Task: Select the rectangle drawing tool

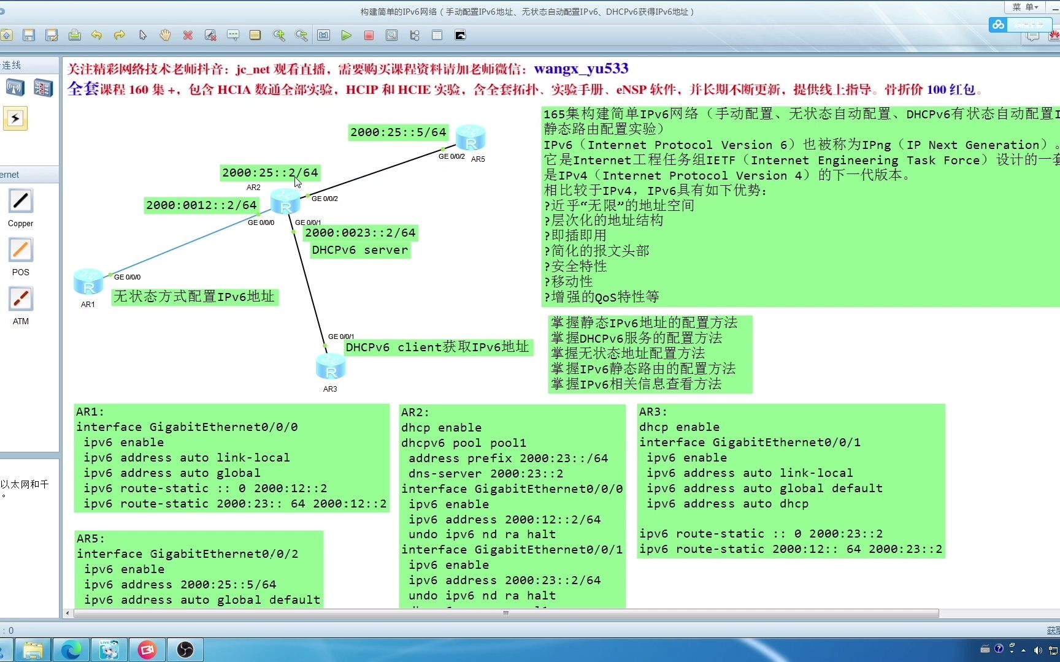Action: pos(255,35)
